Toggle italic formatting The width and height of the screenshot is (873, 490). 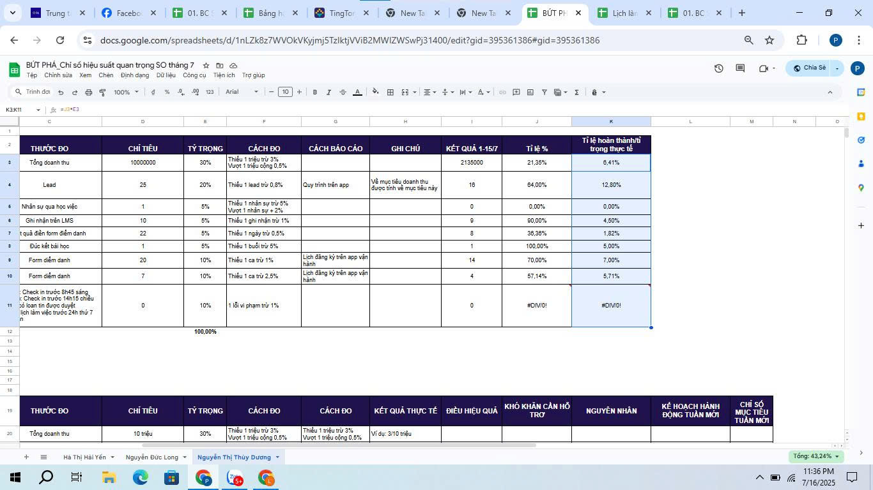tap(328, 93)
